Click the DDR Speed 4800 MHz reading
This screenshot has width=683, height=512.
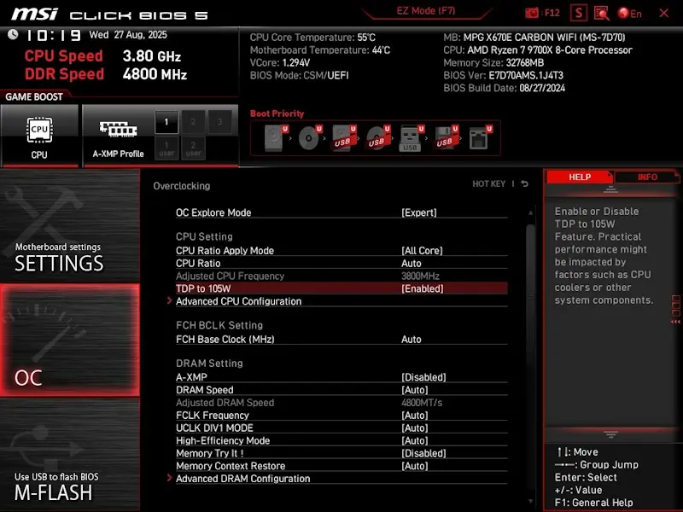106,74
